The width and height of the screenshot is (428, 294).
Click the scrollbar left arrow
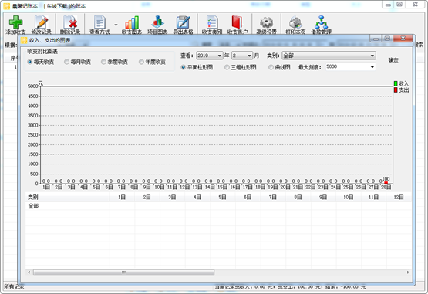(29, 272)
